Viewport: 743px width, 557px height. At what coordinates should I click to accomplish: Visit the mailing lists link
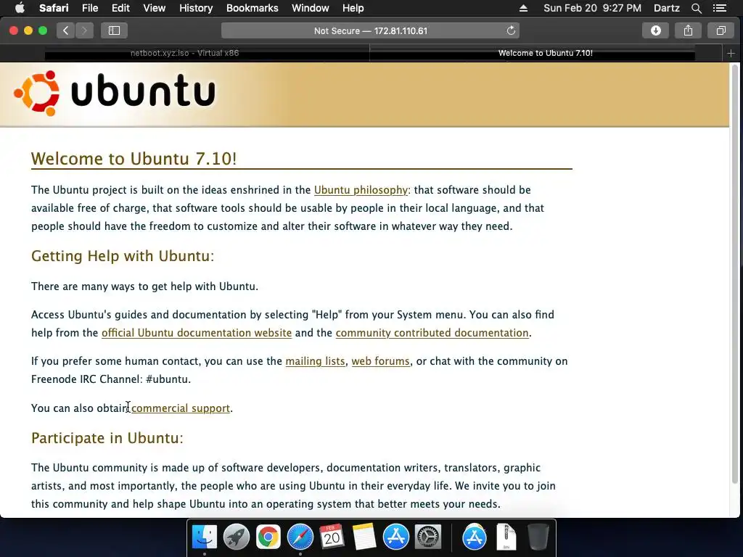[x=315, y=361]
